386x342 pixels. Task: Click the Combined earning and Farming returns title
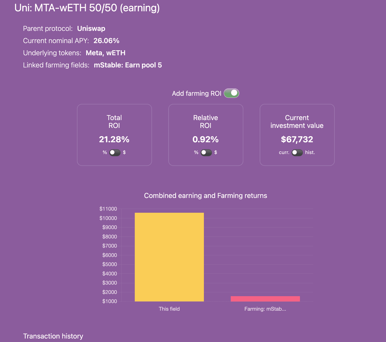pos(206,196)
